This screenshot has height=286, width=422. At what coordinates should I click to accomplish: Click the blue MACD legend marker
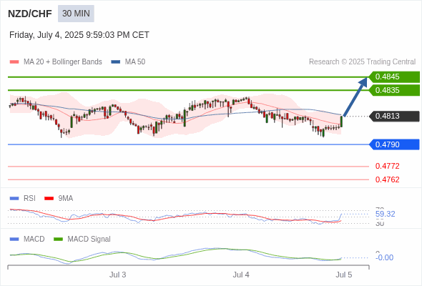pos(14,240)
